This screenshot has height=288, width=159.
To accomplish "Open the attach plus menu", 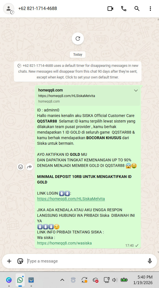I will [x=9, y=261].
